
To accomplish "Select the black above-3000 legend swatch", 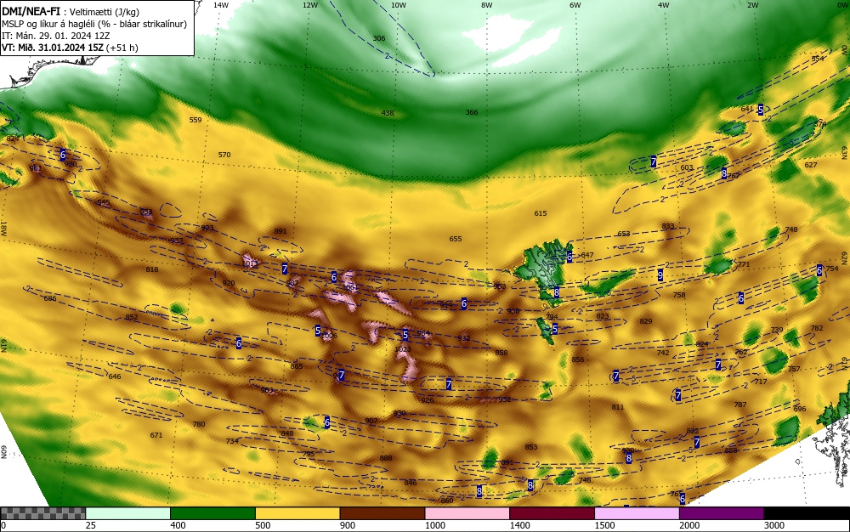I will 807,513.
